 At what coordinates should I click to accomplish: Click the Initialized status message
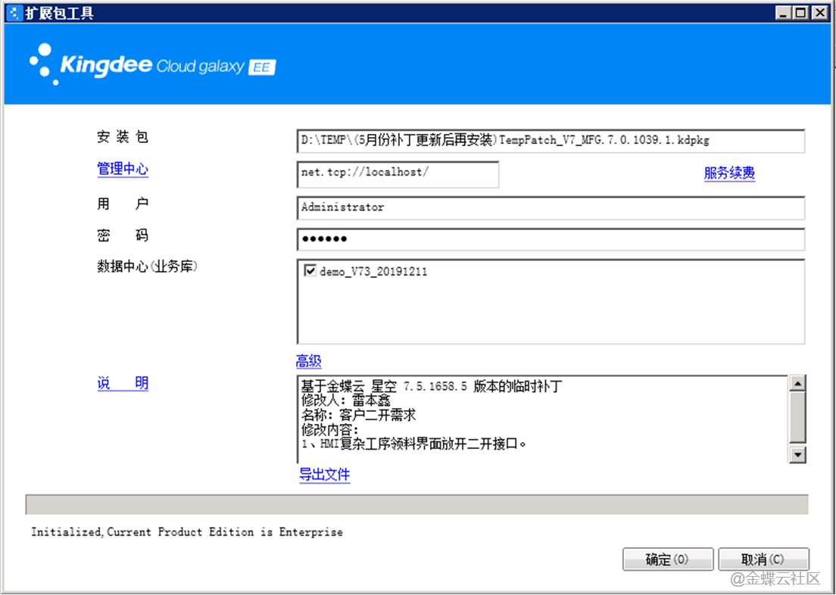[186, 531]
